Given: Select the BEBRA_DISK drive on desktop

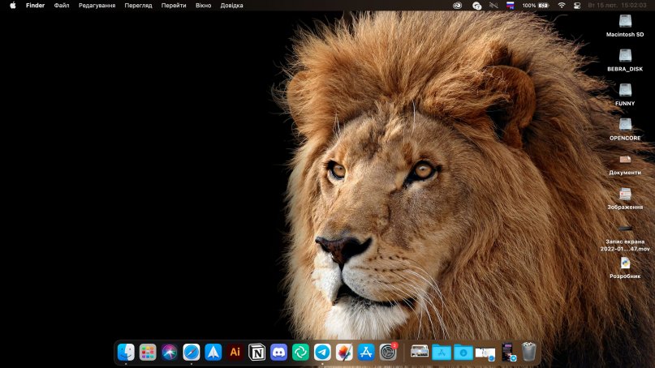Looking at the screenshot, I should tap(625, 56).
